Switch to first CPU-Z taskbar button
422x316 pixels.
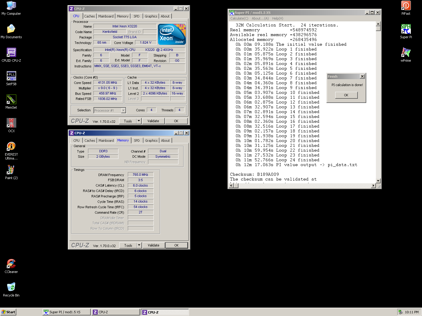[116, 312]
